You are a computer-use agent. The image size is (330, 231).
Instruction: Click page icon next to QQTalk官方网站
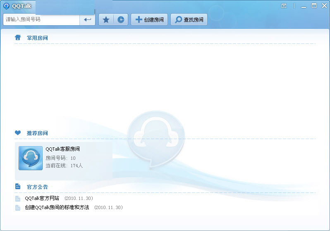[18, 199]
